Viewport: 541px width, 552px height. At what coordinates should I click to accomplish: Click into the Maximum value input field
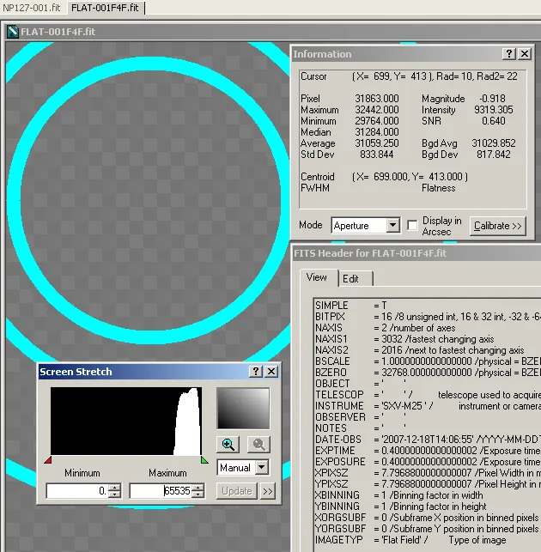160,491
